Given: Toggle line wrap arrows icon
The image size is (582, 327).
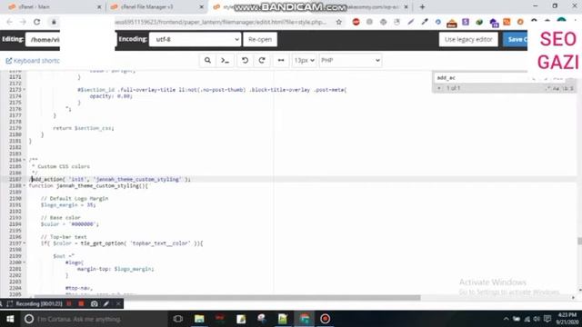Looking at the screenshot, I should click(x=281, y=61).
